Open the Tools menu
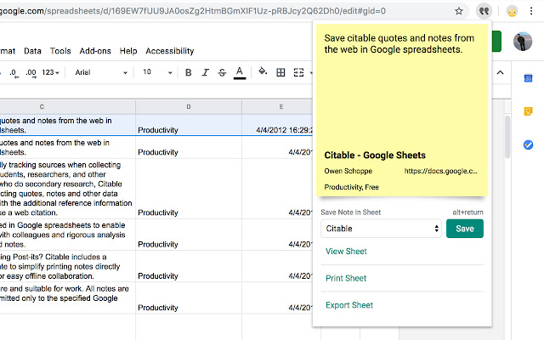 pos(60,51)
